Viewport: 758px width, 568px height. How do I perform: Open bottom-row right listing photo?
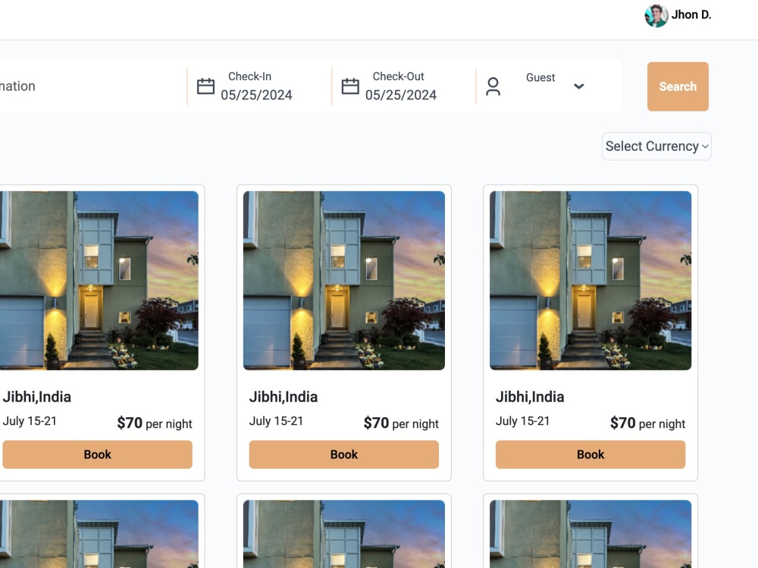tap(590, 534)
